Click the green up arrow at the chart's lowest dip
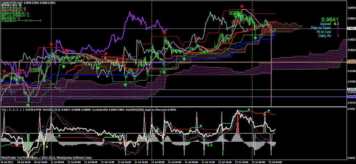The image size is (356, 164). pyautogui.click(x=28, y=104)
